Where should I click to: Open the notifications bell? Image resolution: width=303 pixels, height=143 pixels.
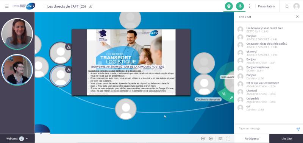(287, 6)
